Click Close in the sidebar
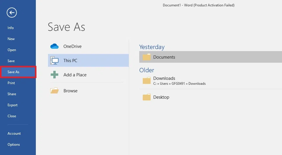Viewport: 282px width, 155px height. click(12, 116)
